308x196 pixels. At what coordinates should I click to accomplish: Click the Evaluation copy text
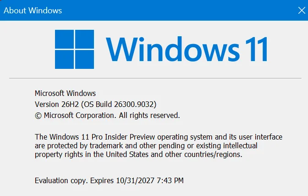pos(61,181)
